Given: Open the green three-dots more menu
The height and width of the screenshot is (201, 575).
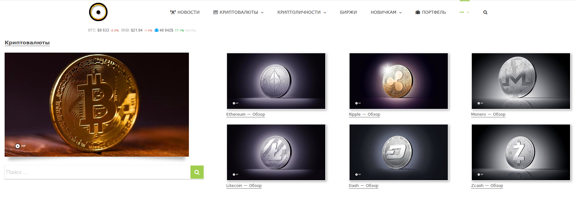Looking at the screenshot, I should [x=462, y=12].
